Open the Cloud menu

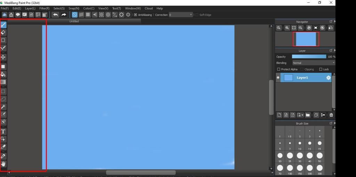pyautogui.click(x=149, y=8)
